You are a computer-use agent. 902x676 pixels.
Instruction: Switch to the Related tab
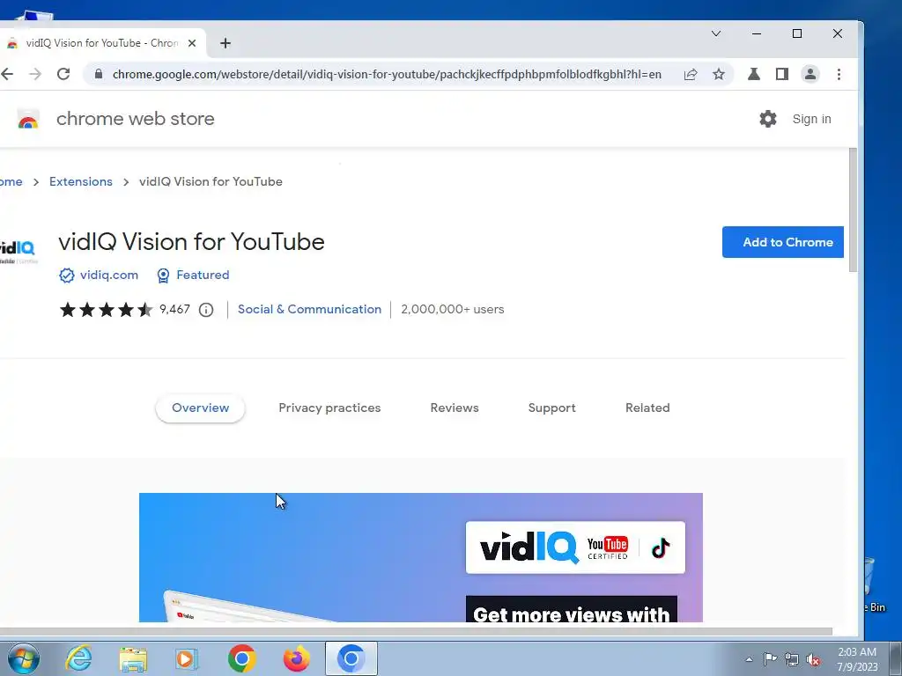click(647, 408)
